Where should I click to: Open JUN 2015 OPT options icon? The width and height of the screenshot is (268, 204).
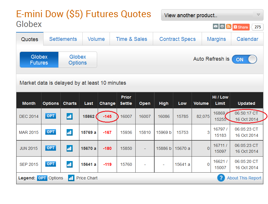click(51, 148)
